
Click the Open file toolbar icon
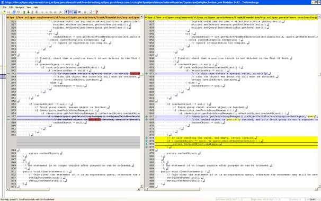click(x=4, y=12)
